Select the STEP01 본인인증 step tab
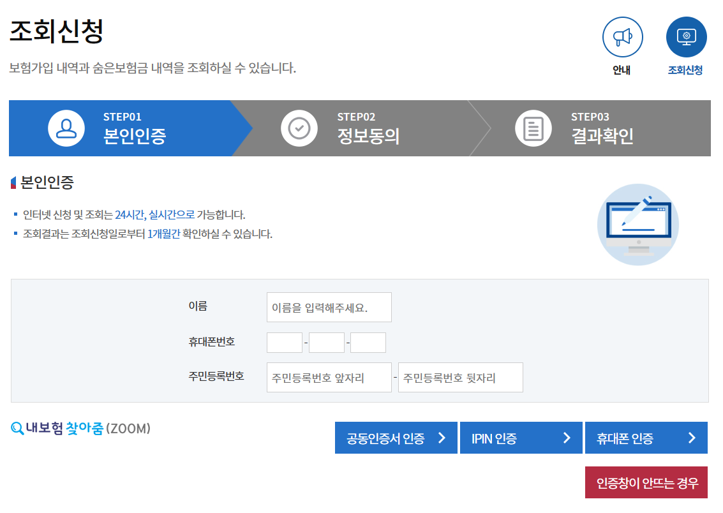Image resolution: width=723 pixels, height=513 pixels. [x=130, y=128]
